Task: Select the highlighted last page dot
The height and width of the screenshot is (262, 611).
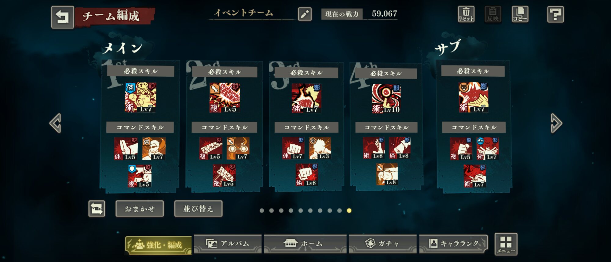Action: 349,211
